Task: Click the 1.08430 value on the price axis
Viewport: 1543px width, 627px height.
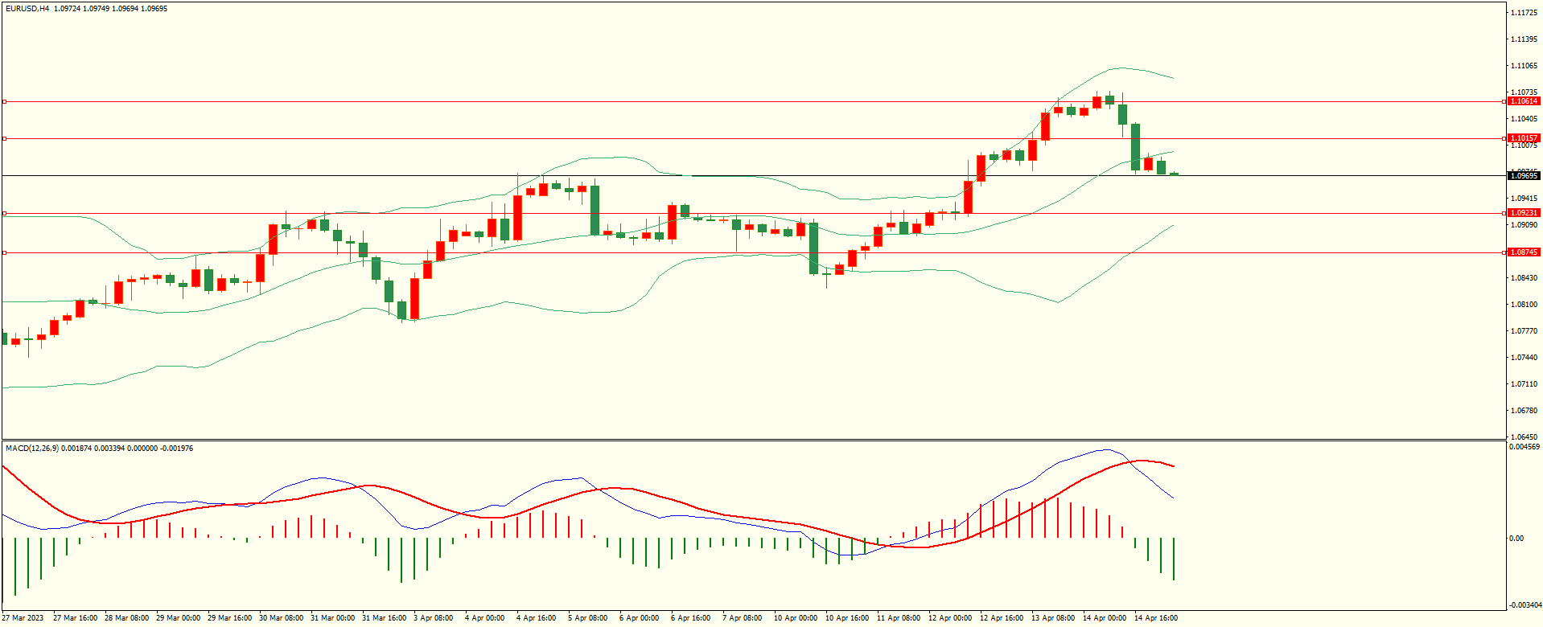Action: pyautogui.click(x=1524, y=278)
